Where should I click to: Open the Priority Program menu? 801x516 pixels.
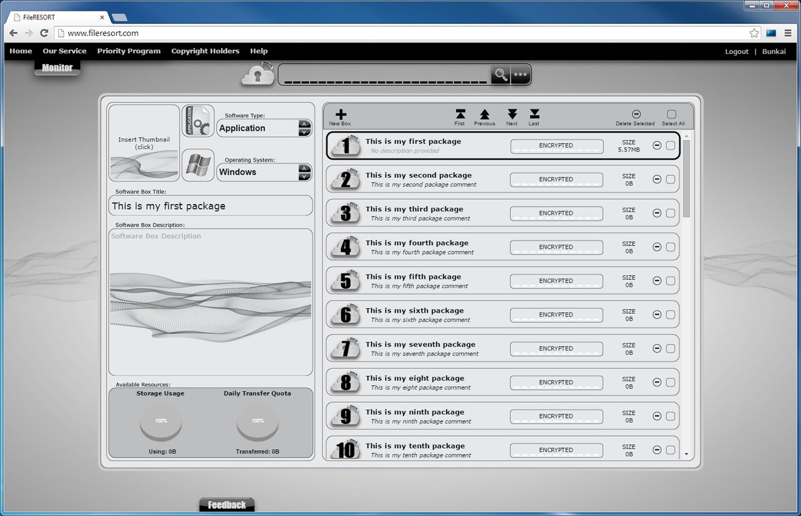point(128,51)
